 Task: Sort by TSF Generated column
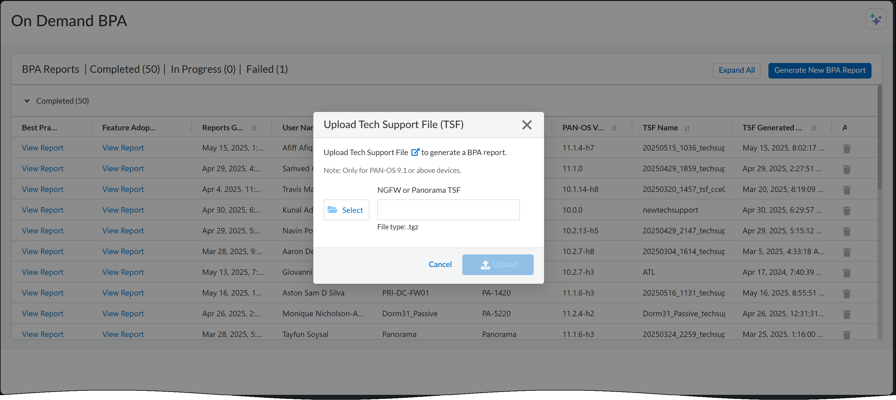point(814,128)
